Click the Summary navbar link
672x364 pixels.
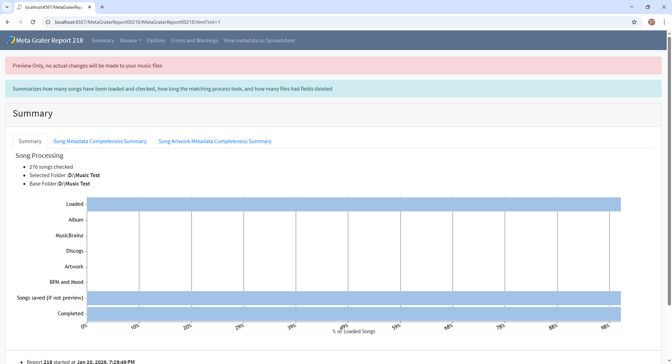pyautogui.click(x=103, y=41)
